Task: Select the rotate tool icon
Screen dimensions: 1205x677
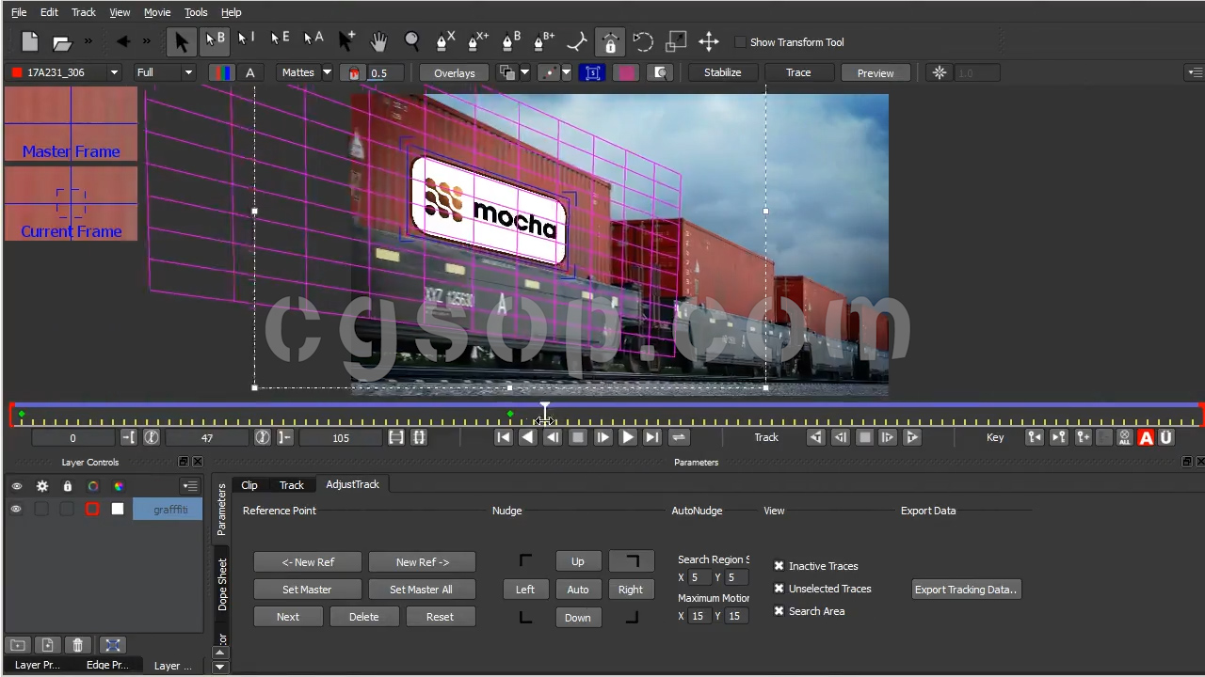Action: click(643, 42)
